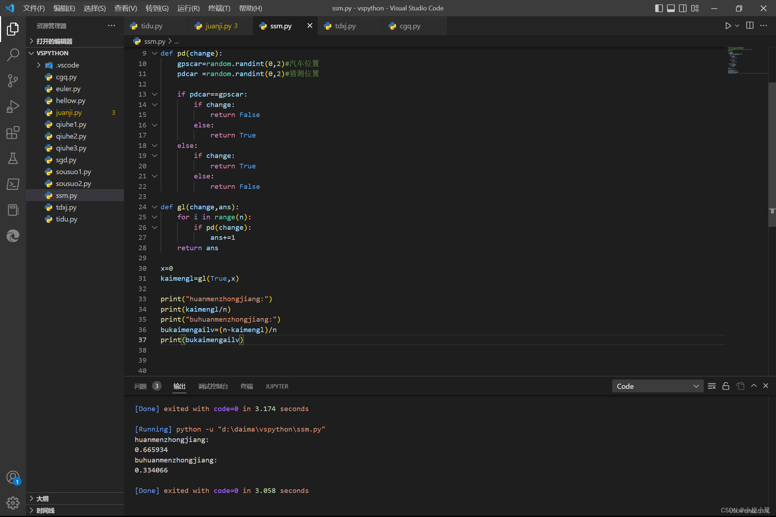Open the 运行(R) menu

(x=188, y=8)
